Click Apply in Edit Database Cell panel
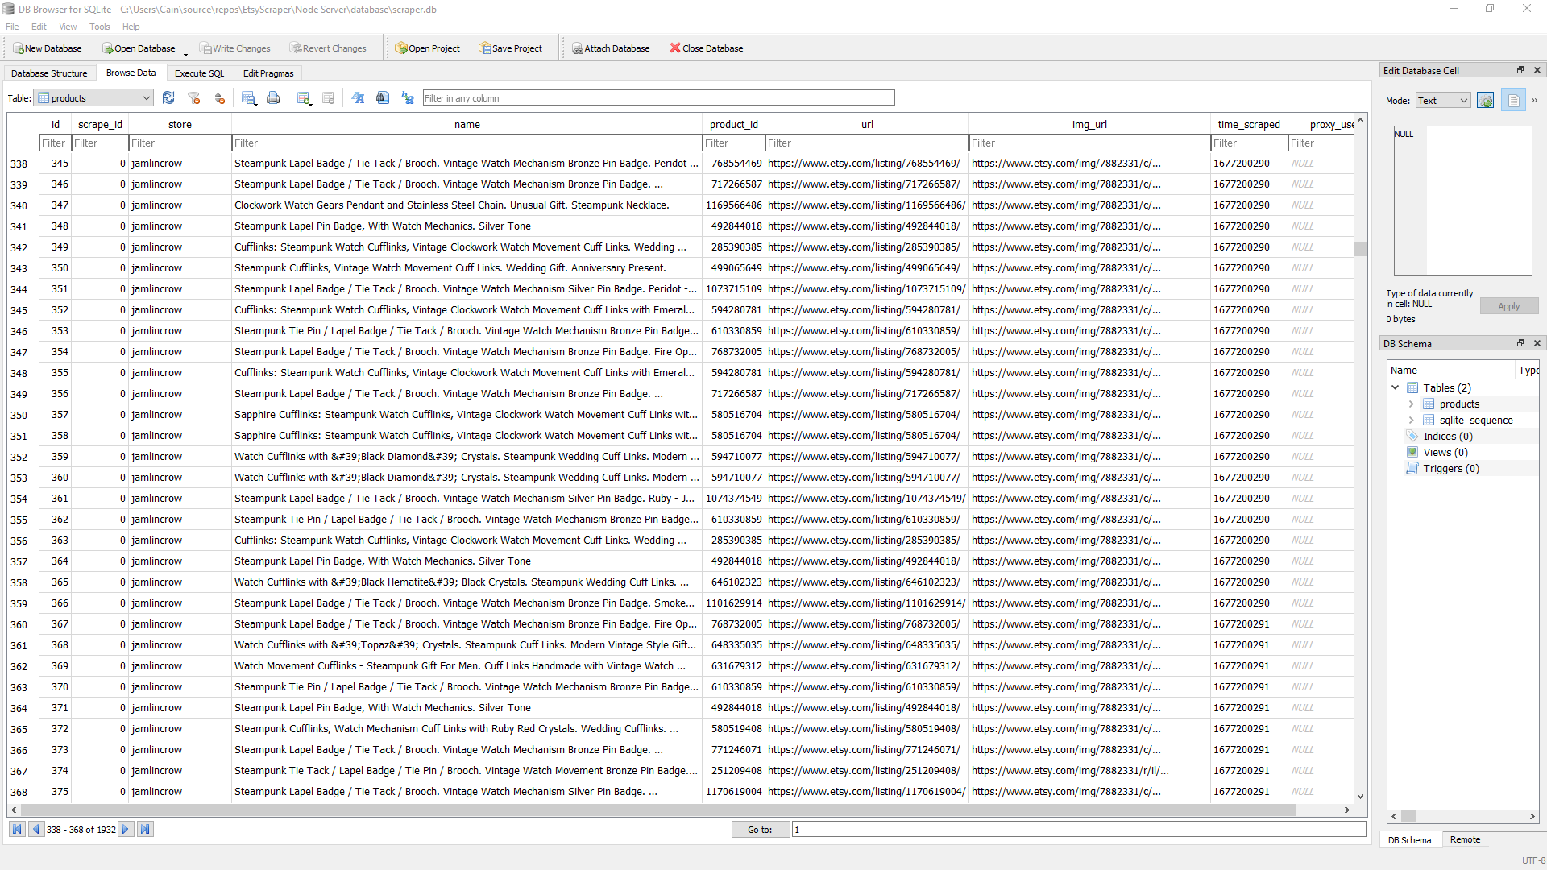The image size is (1547, 870). coord(1509,306)
